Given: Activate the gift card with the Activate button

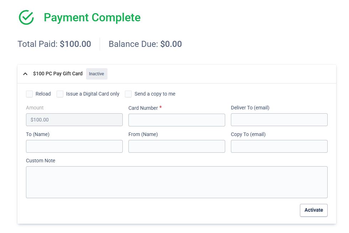Looking at the screenshot, I should point(314,210).
